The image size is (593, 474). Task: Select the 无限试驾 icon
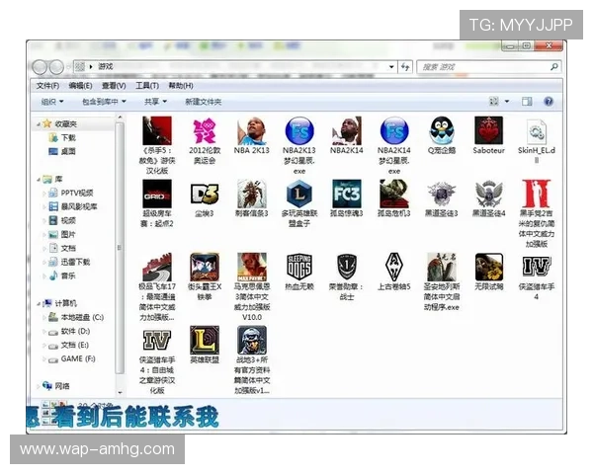tap(488, 267)
